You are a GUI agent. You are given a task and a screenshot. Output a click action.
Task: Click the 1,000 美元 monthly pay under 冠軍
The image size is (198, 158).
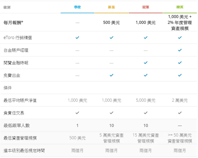tap(146, 22)
